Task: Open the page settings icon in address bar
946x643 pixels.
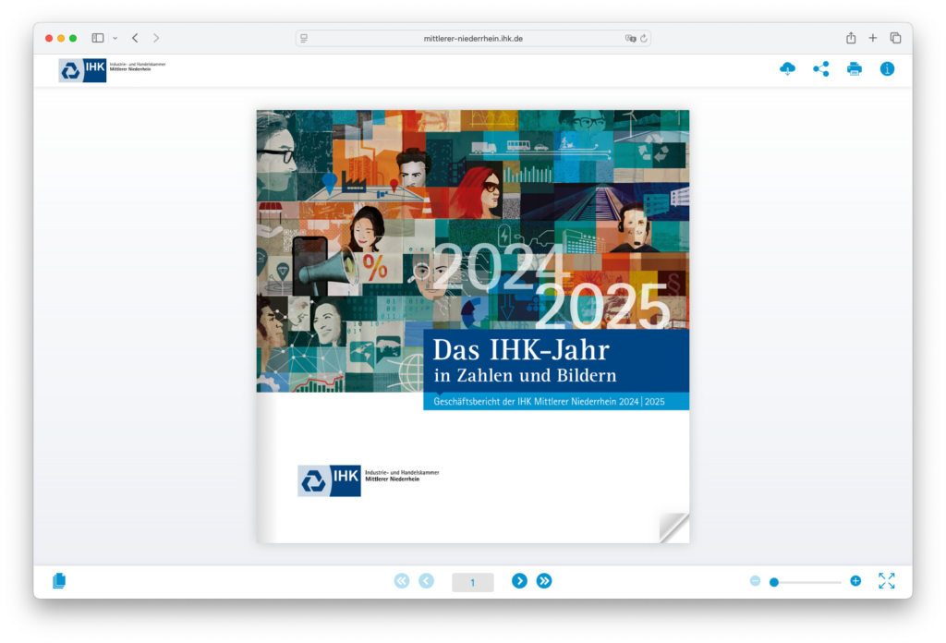Action: (x=304, y=38)
